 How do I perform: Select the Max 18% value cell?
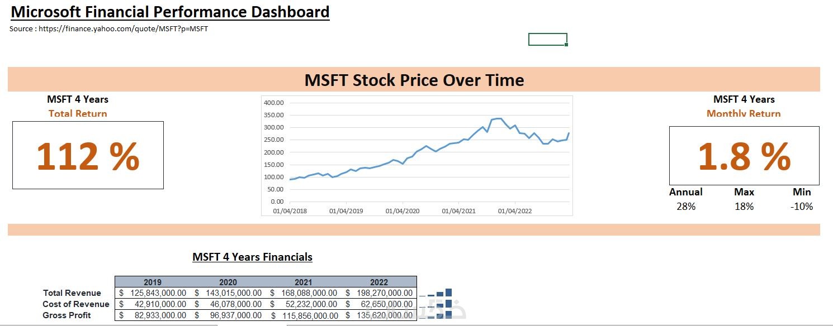[x=744, y=207]
